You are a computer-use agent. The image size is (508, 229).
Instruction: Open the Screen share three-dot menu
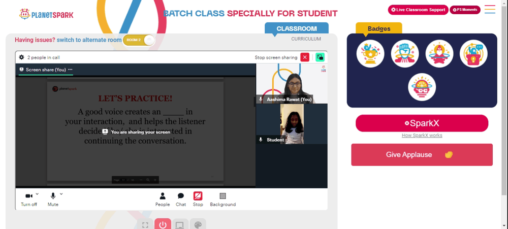pos(70,70)
